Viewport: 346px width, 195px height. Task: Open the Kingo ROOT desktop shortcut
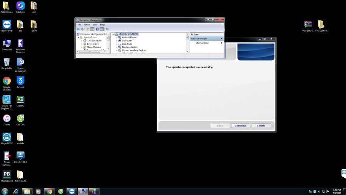point(7,137)
